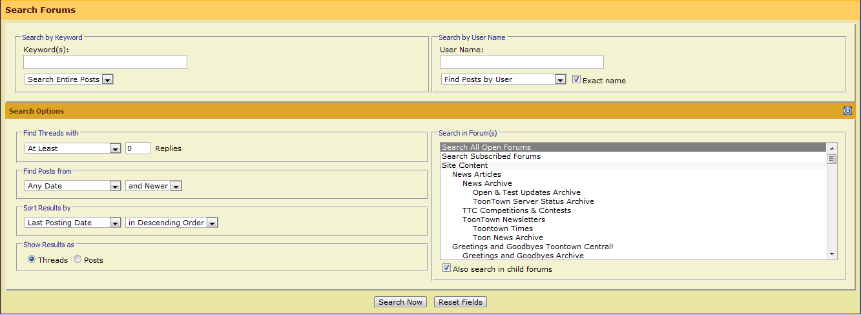Open the Search Entire Posts dropdown
This screenshot has width=861, height=315.
pyautogui.click(x=69, y=79)
